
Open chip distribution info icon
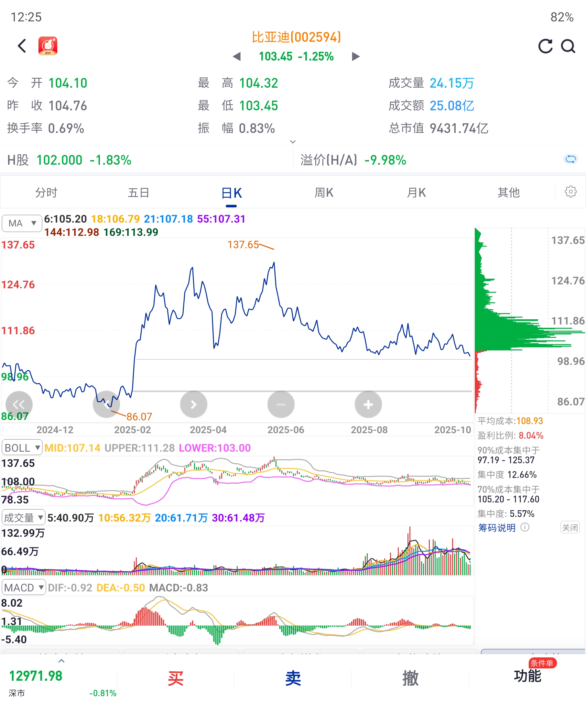click(x=525, y=527)
